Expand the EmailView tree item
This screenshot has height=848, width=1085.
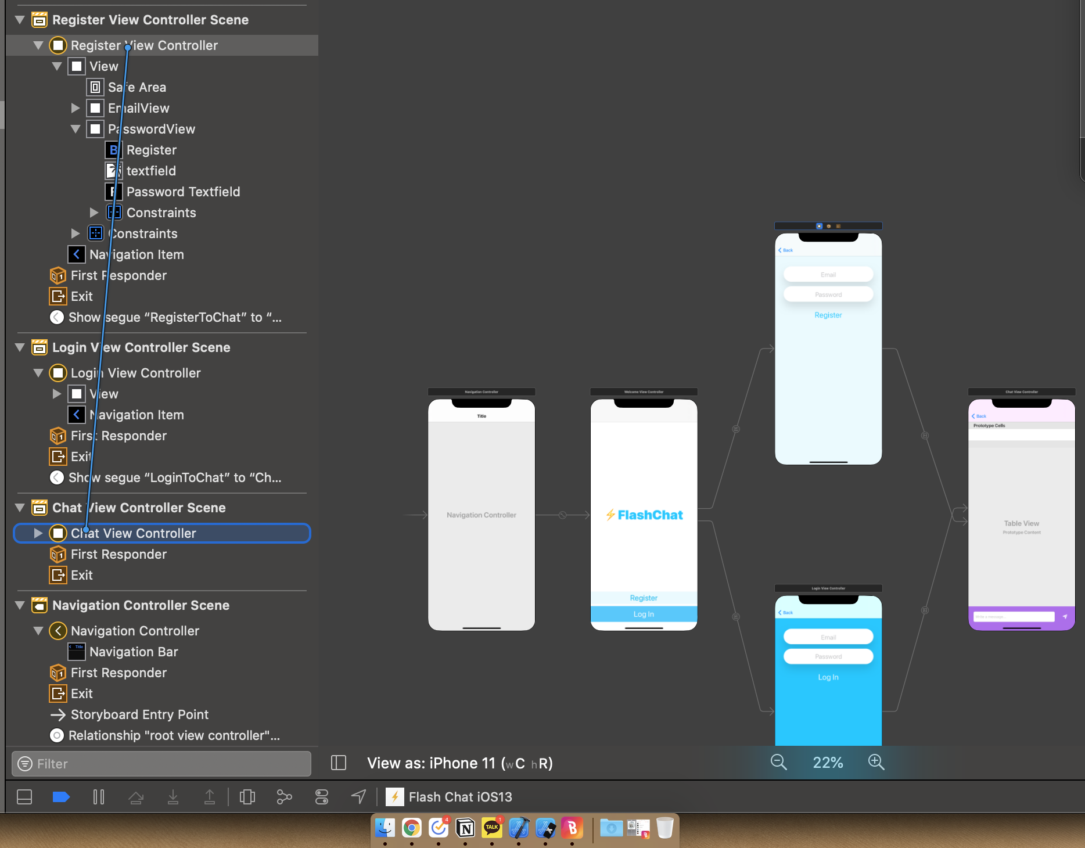tap(76, 108)
